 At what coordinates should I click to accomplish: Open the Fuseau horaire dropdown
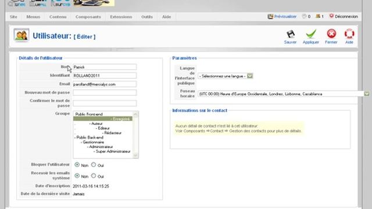[284, 94]
